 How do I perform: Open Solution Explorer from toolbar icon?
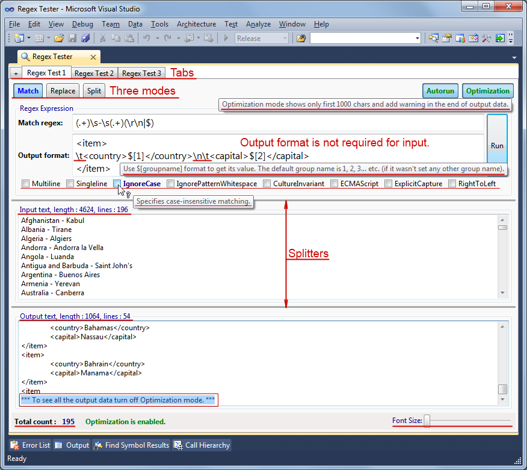(434, 38)
